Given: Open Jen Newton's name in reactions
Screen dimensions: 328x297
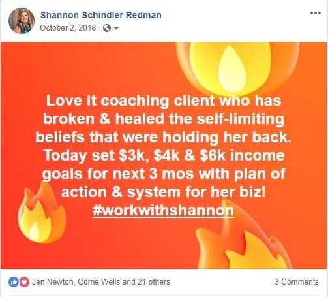Looking at the screenshot, I should [x=53, y=282].
